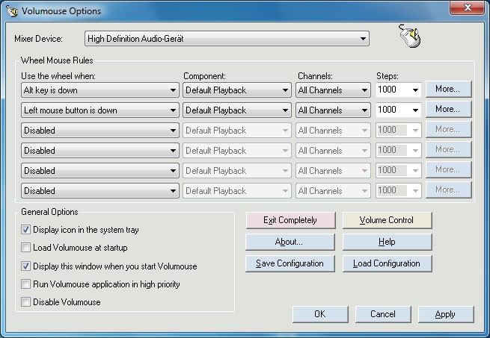Open the 'Alt key is down' rule dropdown
Image resolution: width=490 pixels, height=338 pixels.
(100, 90)
